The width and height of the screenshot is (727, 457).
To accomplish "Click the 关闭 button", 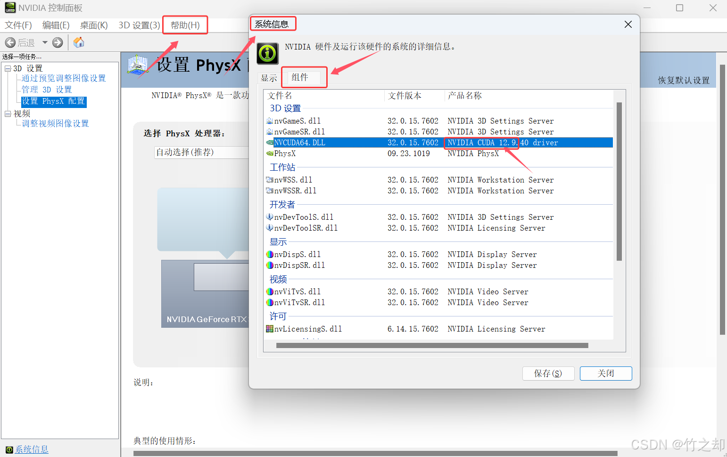I will click(606, 374).
